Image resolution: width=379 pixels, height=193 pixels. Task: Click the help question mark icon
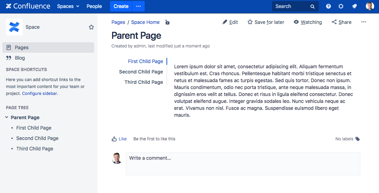[328, 6]
